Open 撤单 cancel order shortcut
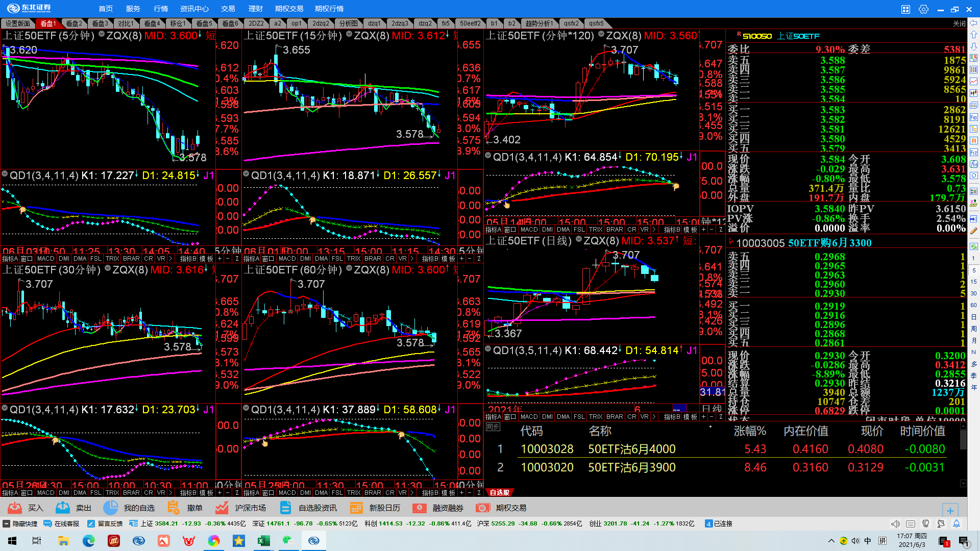This screenshot has width=980, height=551. tap(174, 508)
